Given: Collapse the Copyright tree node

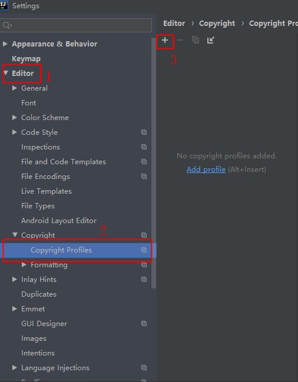Looking at the screenshot, I should [x=15, y=235].
